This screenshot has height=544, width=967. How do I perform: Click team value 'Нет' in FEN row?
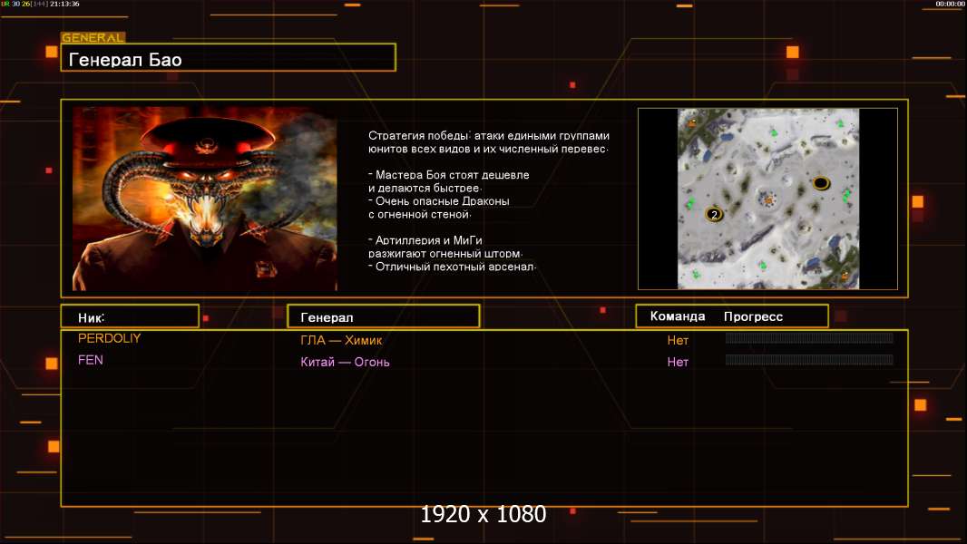click(x=677, y=362)
